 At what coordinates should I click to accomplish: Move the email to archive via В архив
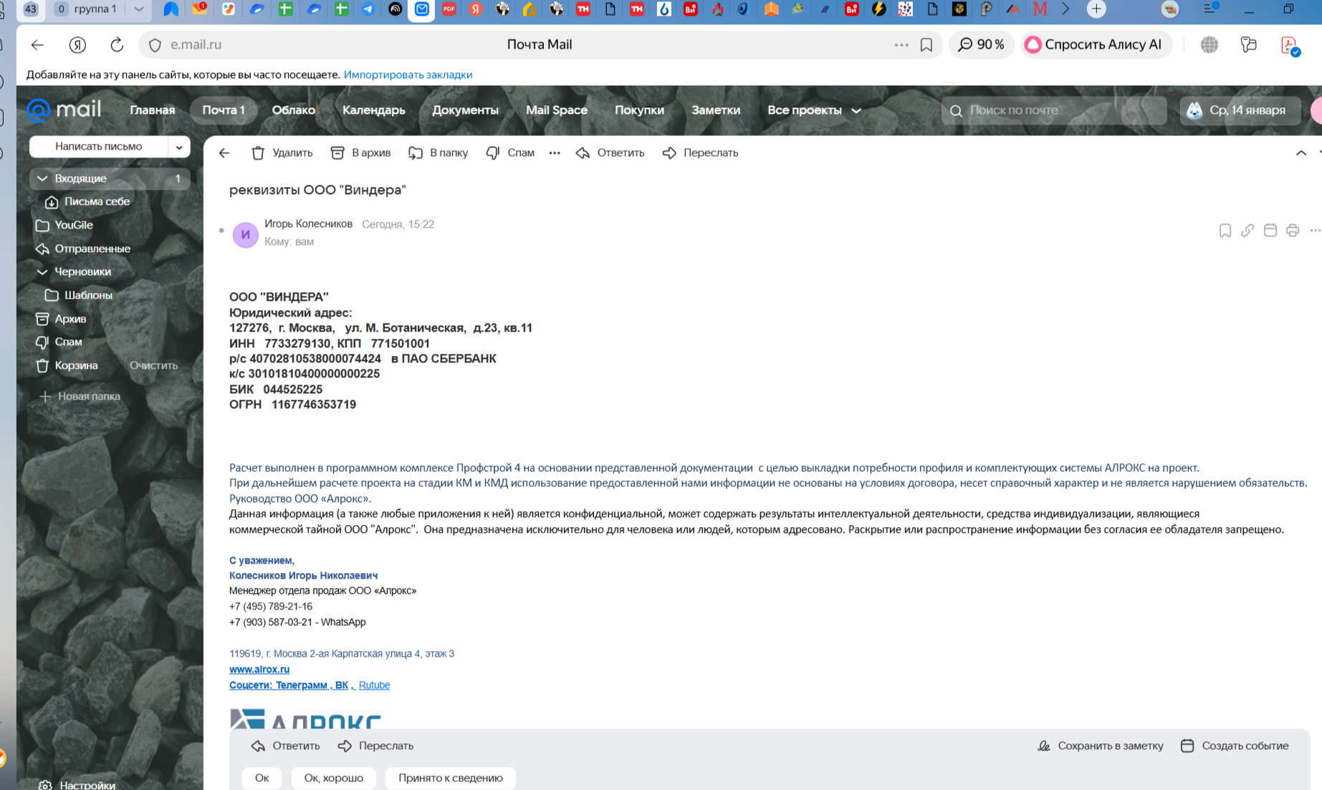(360, 153)
